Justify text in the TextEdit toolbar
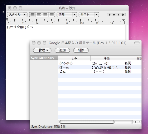Image resolution: width=148 pixels, height=134 pixels. pyautogui.click(x=45, y=15)
